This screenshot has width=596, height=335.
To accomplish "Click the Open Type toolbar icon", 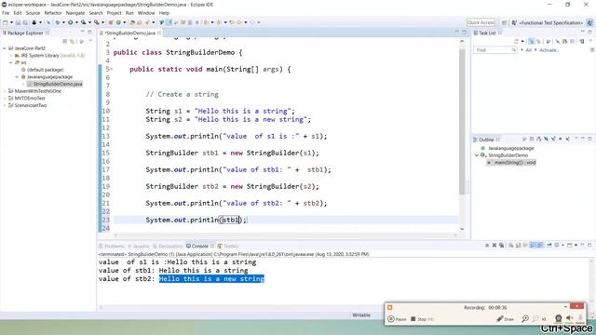I will tap(132, 22).
